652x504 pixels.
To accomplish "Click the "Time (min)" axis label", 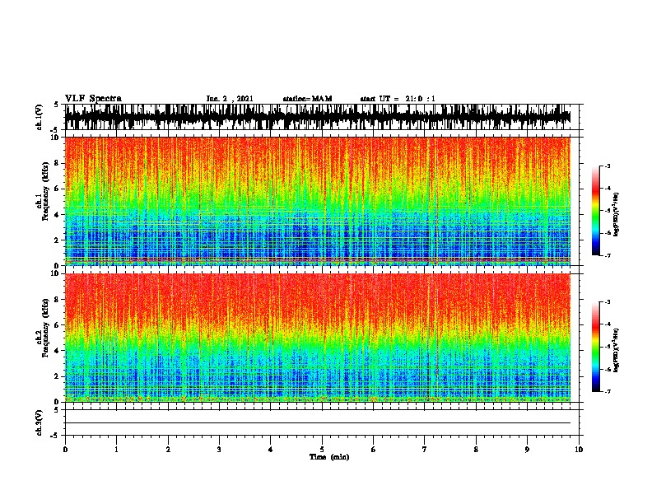I will pos(329,457).
